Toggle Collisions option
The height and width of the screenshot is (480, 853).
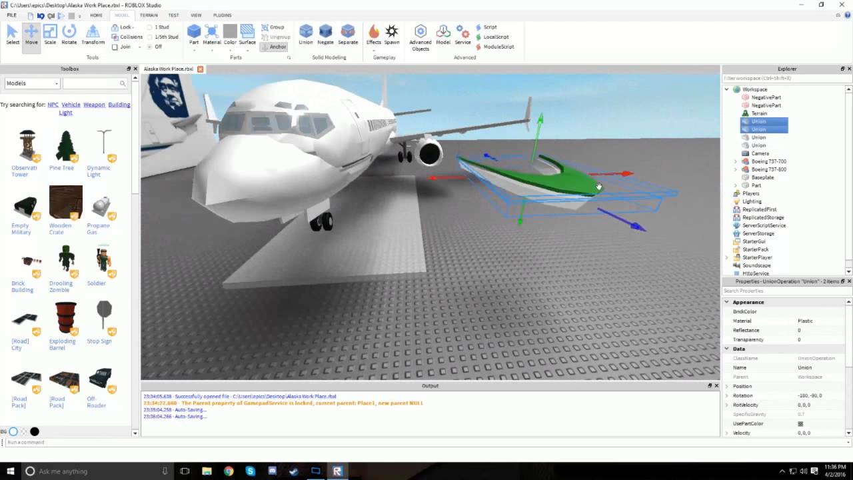point(127,37)
